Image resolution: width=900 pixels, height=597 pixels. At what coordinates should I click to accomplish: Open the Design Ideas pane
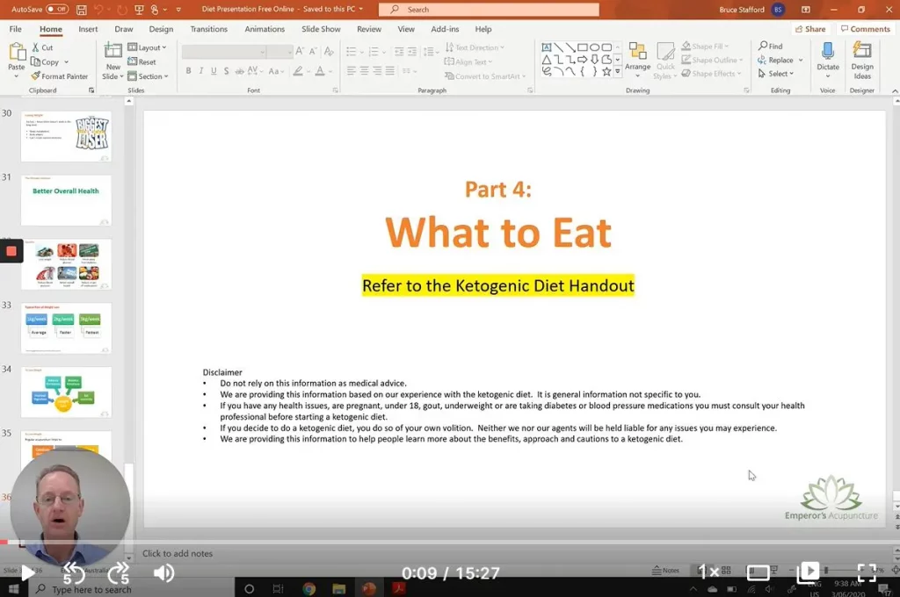(x=862, y=61)
